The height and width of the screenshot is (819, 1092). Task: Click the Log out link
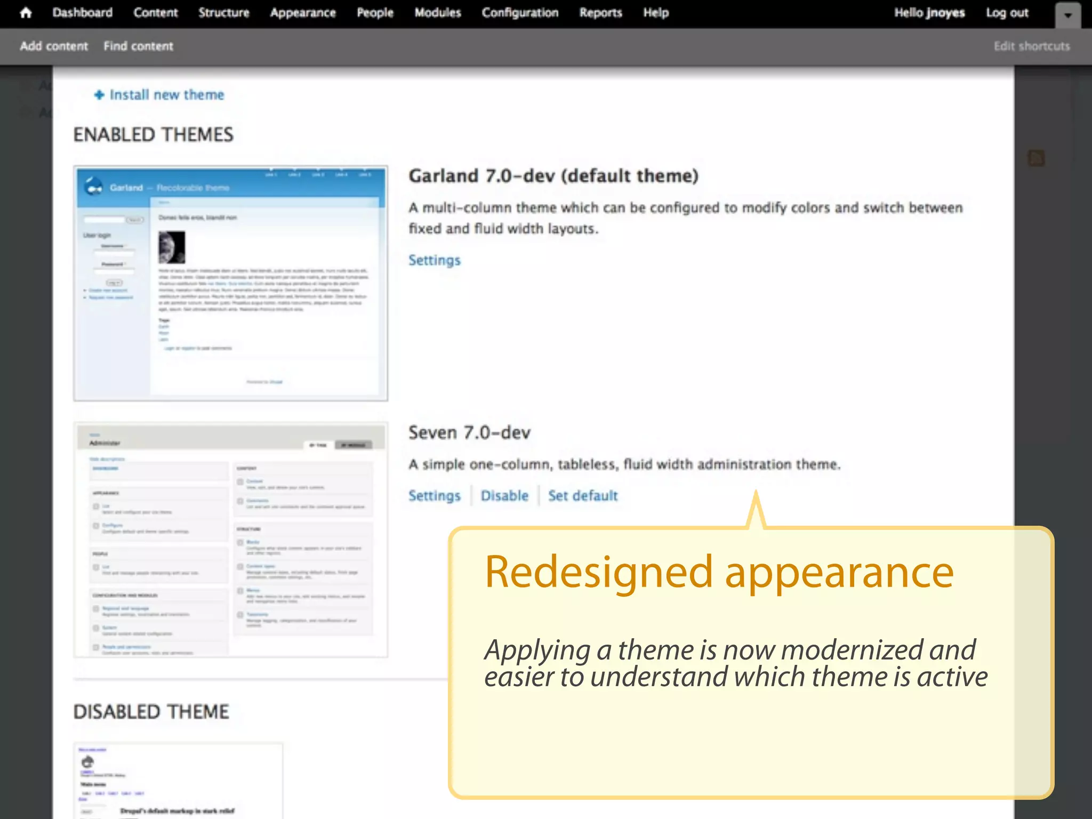click(x=1006, y=13)
